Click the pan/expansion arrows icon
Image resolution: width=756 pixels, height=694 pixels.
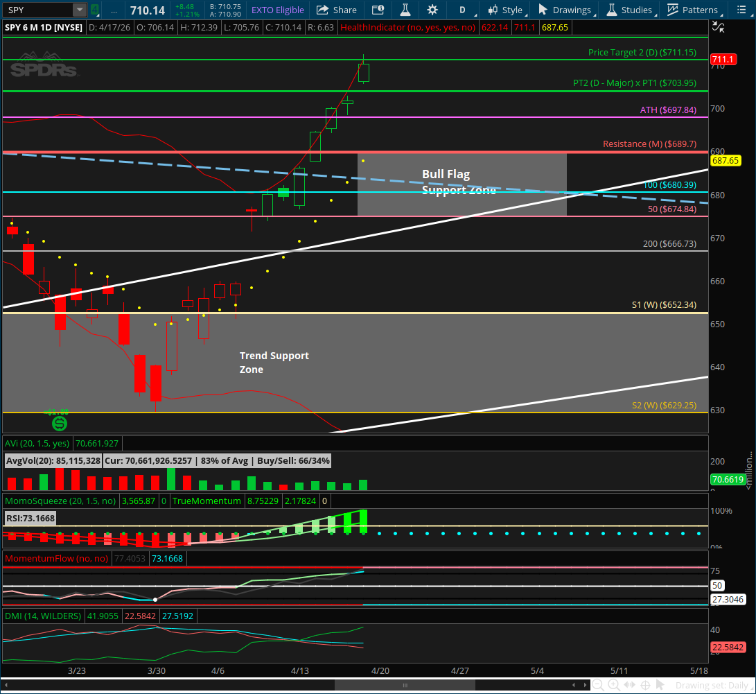tap(630, 685)
